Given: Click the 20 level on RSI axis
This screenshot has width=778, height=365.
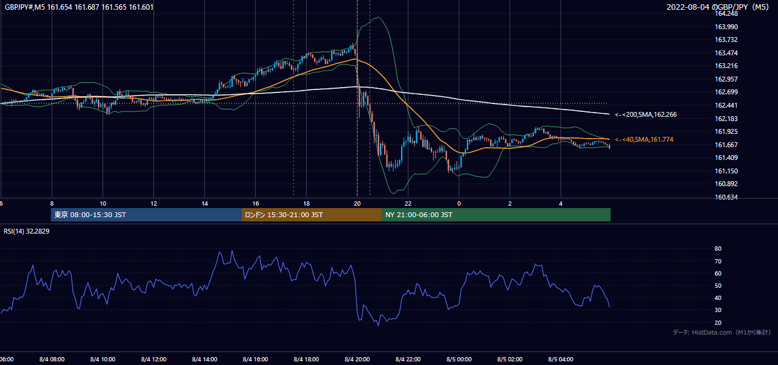Looking at the screenshot, I should tap(718, 322).
